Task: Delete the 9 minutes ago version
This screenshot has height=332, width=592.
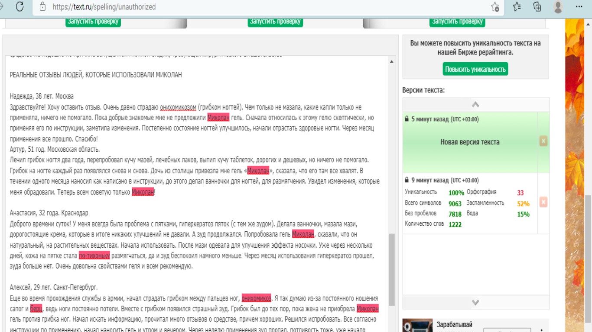Action: point(543,202)
